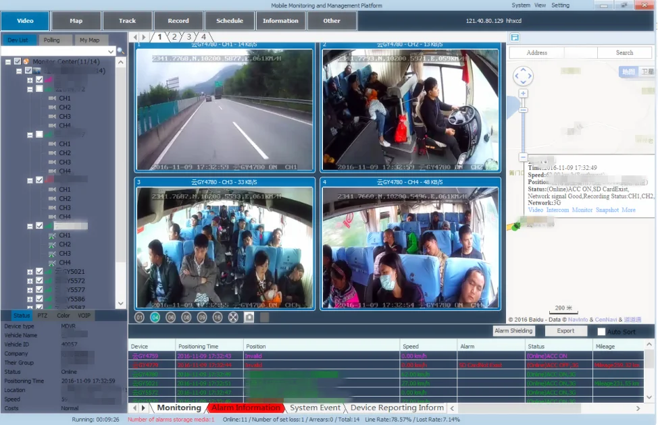Take a snapshot using the camera icon
The height and width of the screenshot is (425, 658).
(x=249, y=317)
